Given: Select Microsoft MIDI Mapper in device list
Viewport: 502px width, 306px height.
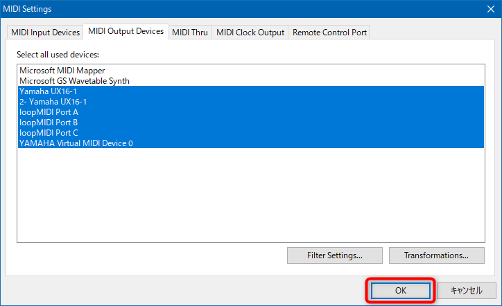Looking at the screenshot, I should tap(251, 71).
